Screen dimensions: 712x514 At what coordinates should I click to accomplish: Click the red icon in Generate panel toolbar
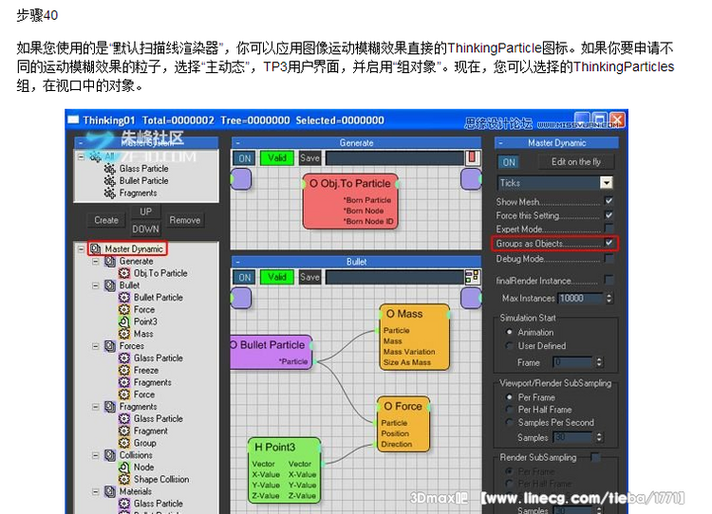(472, 157)
